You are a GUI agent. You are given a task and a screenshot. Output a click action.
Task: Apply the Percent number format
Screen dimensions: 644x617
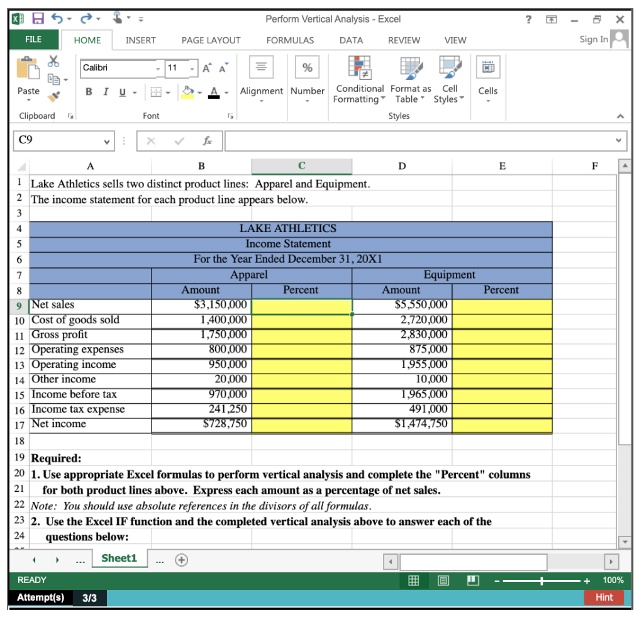(307, 67)
